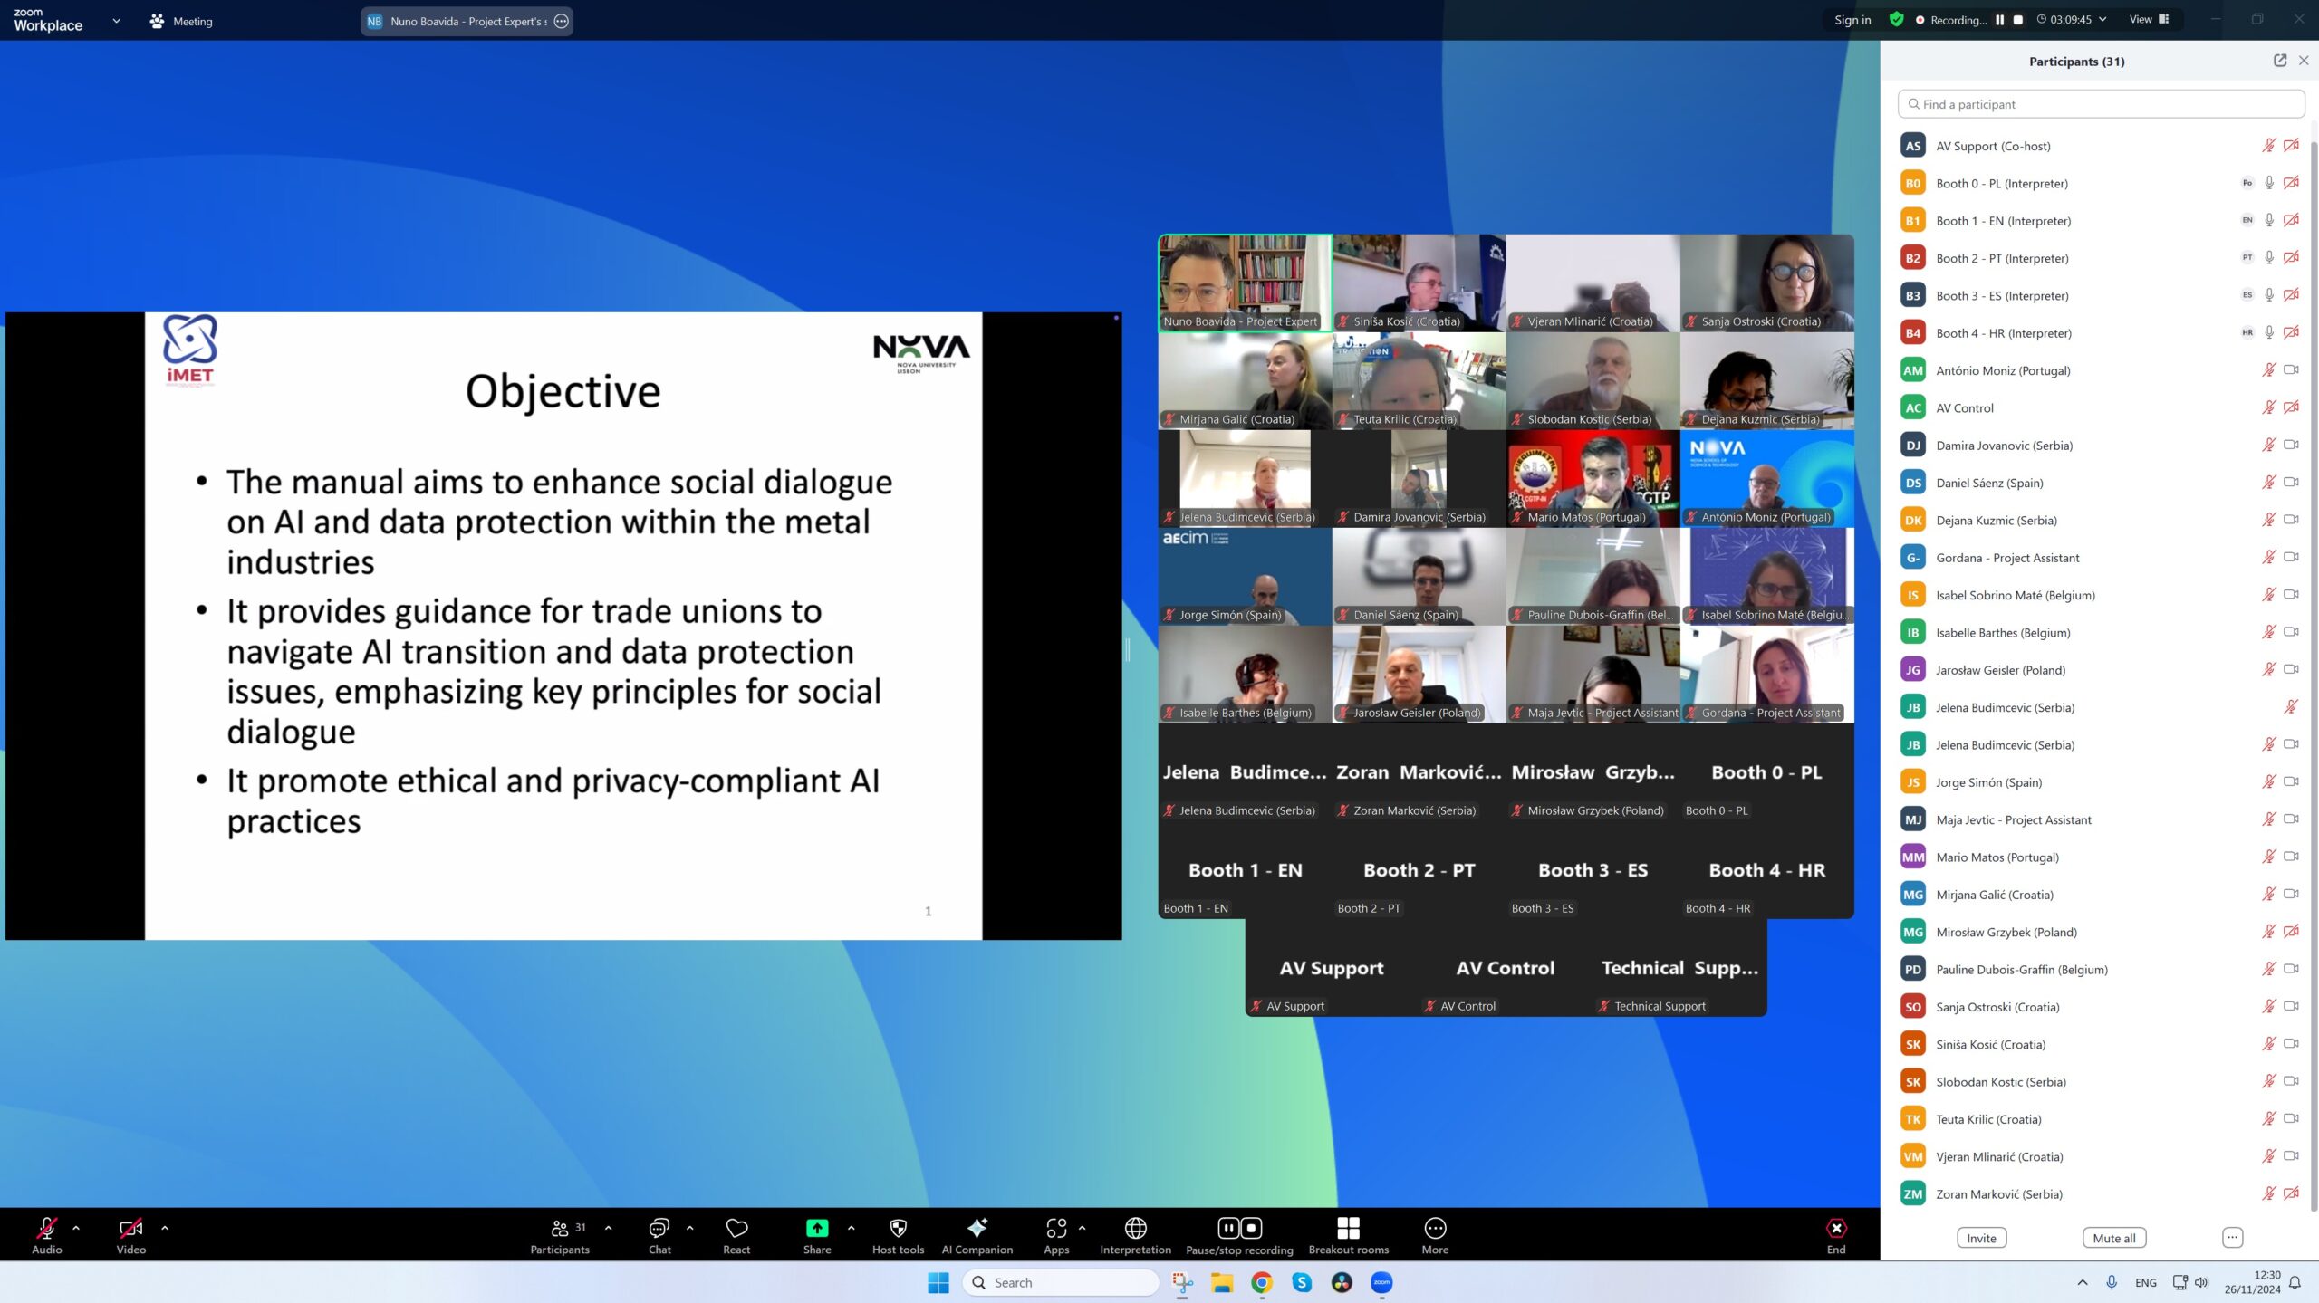Click the Find a participant field
This screenshot has width=2319, height=1303.
[x=2101, y=104]
